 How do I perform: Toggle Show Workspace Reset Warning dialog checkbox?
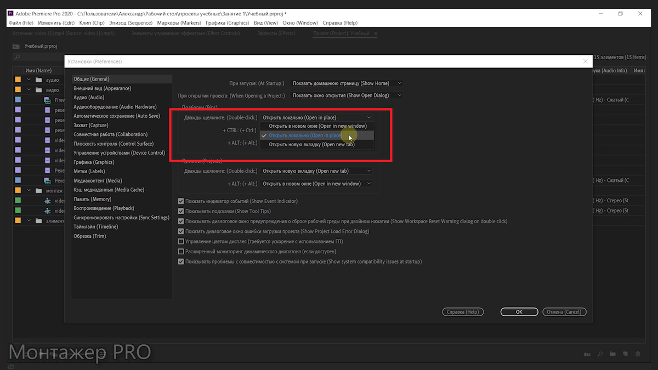click(181, 221)
